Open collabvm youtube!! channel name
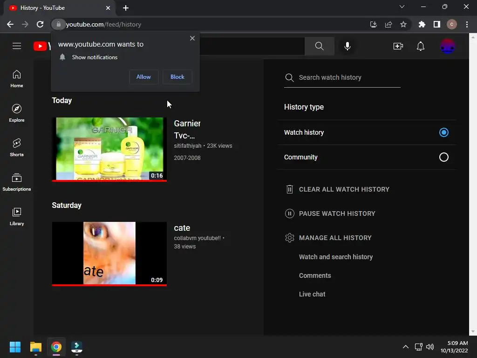 (197, 238)
